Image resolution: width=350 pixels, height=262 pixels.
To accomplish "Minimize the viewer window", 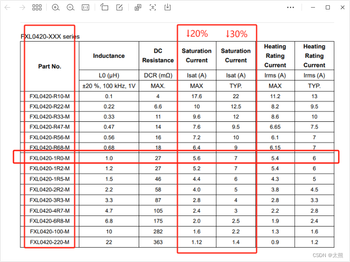I will [313, 8].
